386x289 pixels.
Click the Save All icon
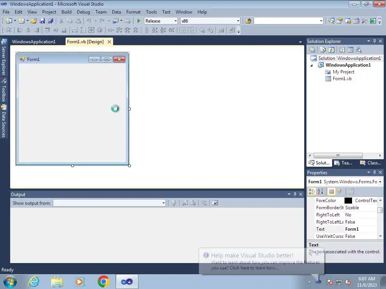click(x=51, y=21)
